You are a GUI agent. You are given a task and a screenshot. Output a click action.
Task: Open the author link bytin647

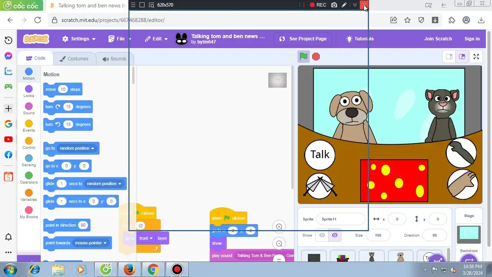[x=206, y=42]
